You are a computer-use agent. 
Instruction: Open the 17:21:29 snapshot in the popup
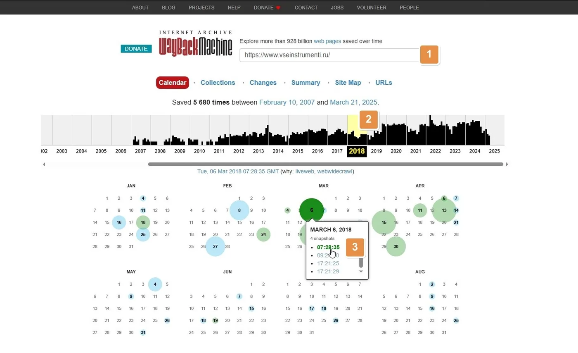(328, 272)
